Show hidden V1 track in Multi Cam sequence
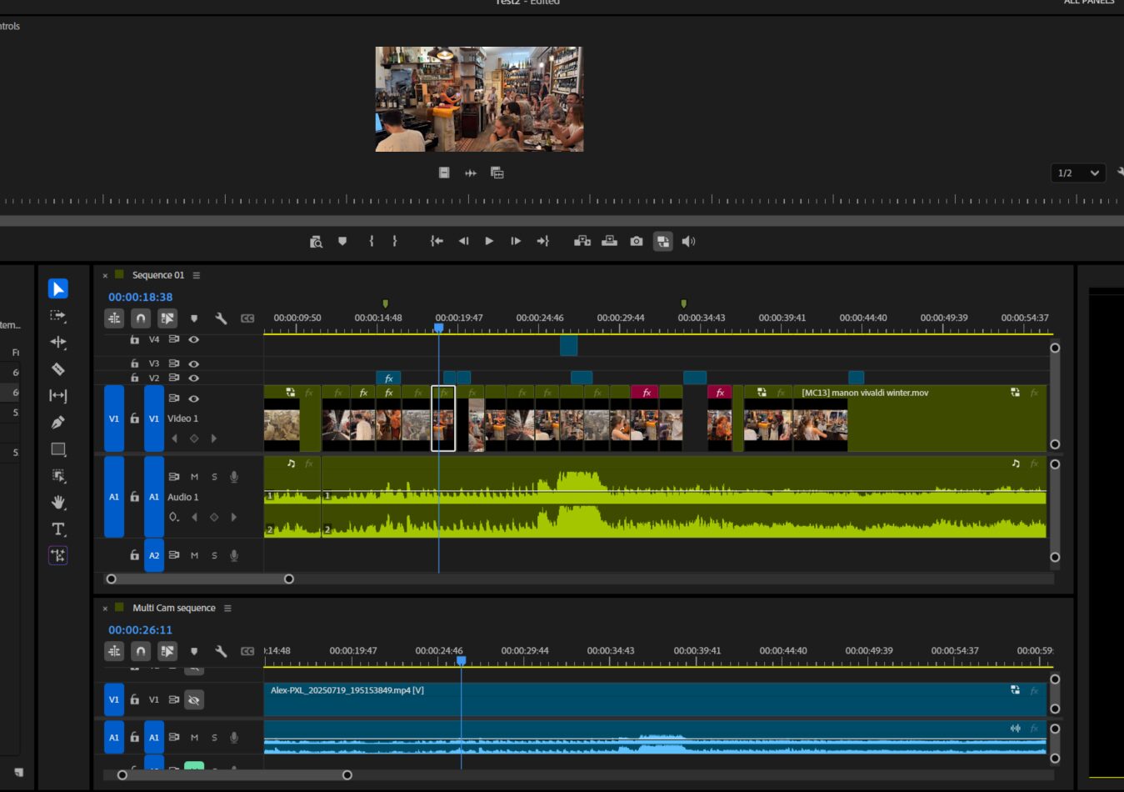The height and width of the screenshot is (792, 1124). point(194,700)
